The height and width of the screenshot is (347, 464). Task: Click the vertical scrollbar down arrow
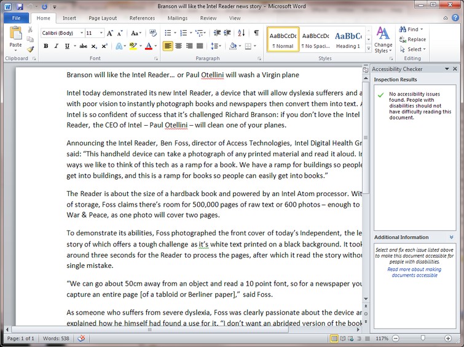pos(366,299)
